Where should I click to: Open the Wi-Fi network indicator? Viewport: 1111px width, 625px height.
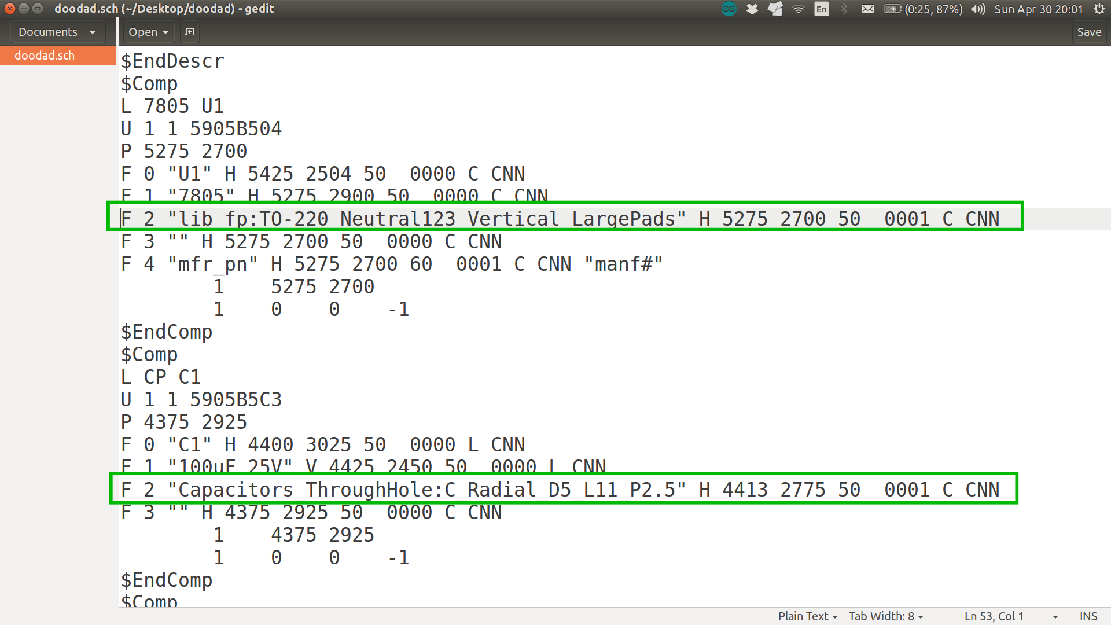(798, 9)
